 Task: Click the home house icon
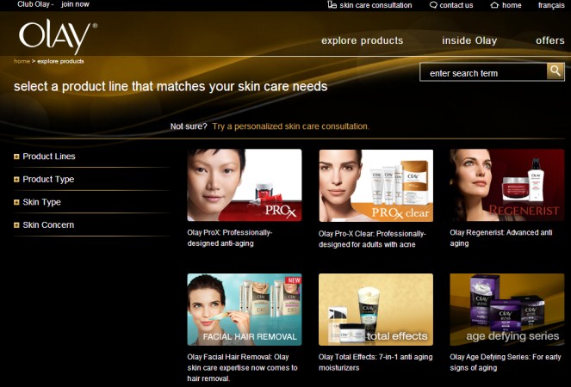(494, 5)
